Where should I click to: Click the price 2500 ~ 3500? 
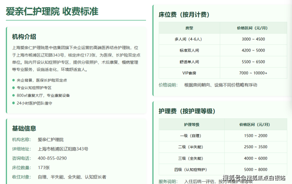[256, 147]
